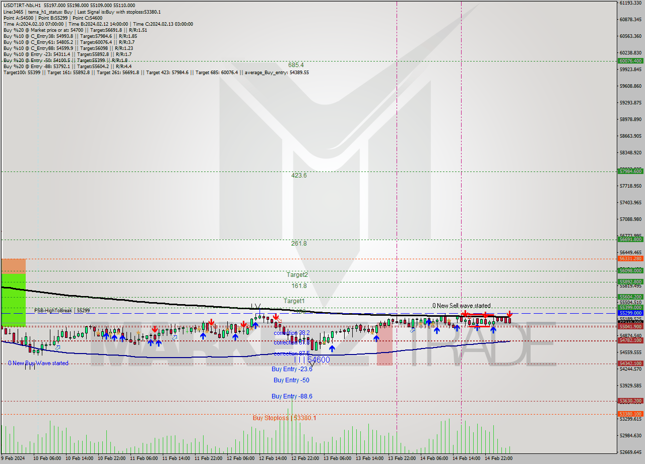Click the USDTIRT-Nbi,H1 symbol title line
Image resolution: width=645 pixels, height=464 pixels.
(69, 6)
